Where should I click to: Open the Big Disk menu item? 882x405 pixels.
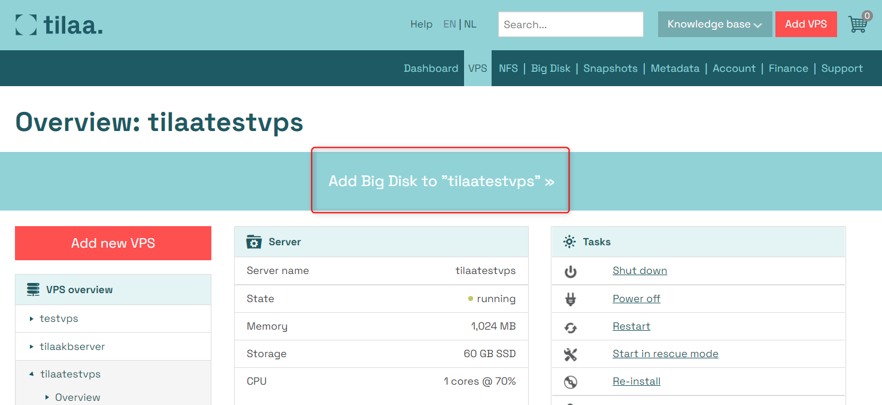click(x=551, y=68)
